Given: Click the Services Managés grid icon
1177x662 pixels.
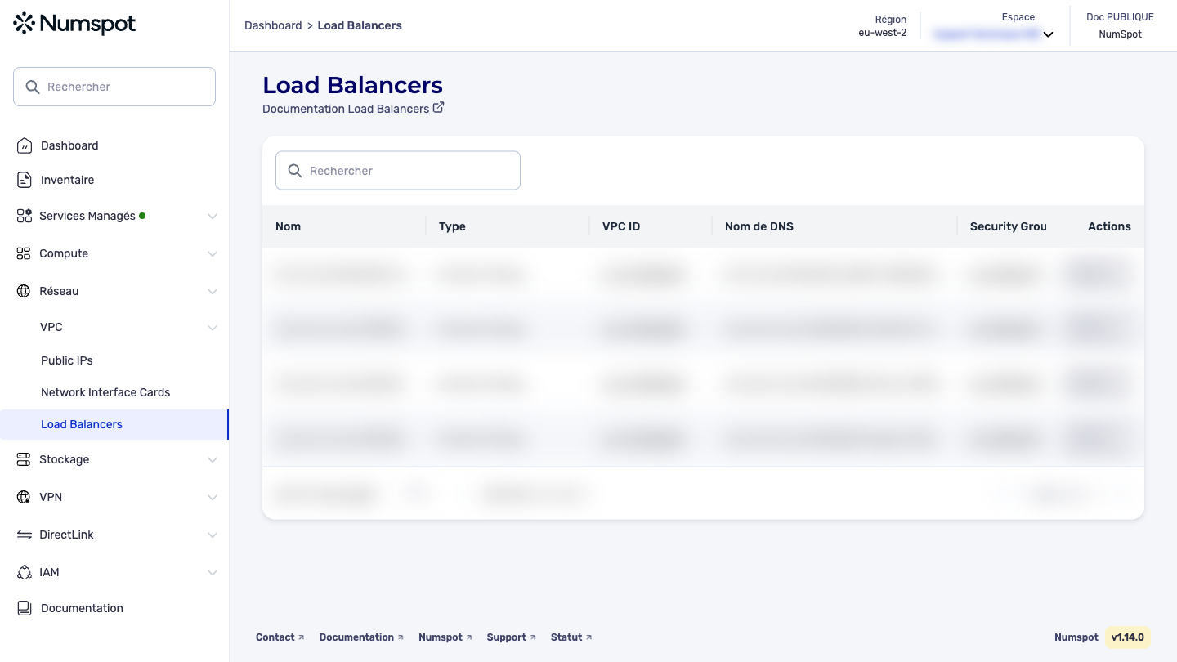Looking at the screenshot, I should pyautogui.click(x=24, y=216).
